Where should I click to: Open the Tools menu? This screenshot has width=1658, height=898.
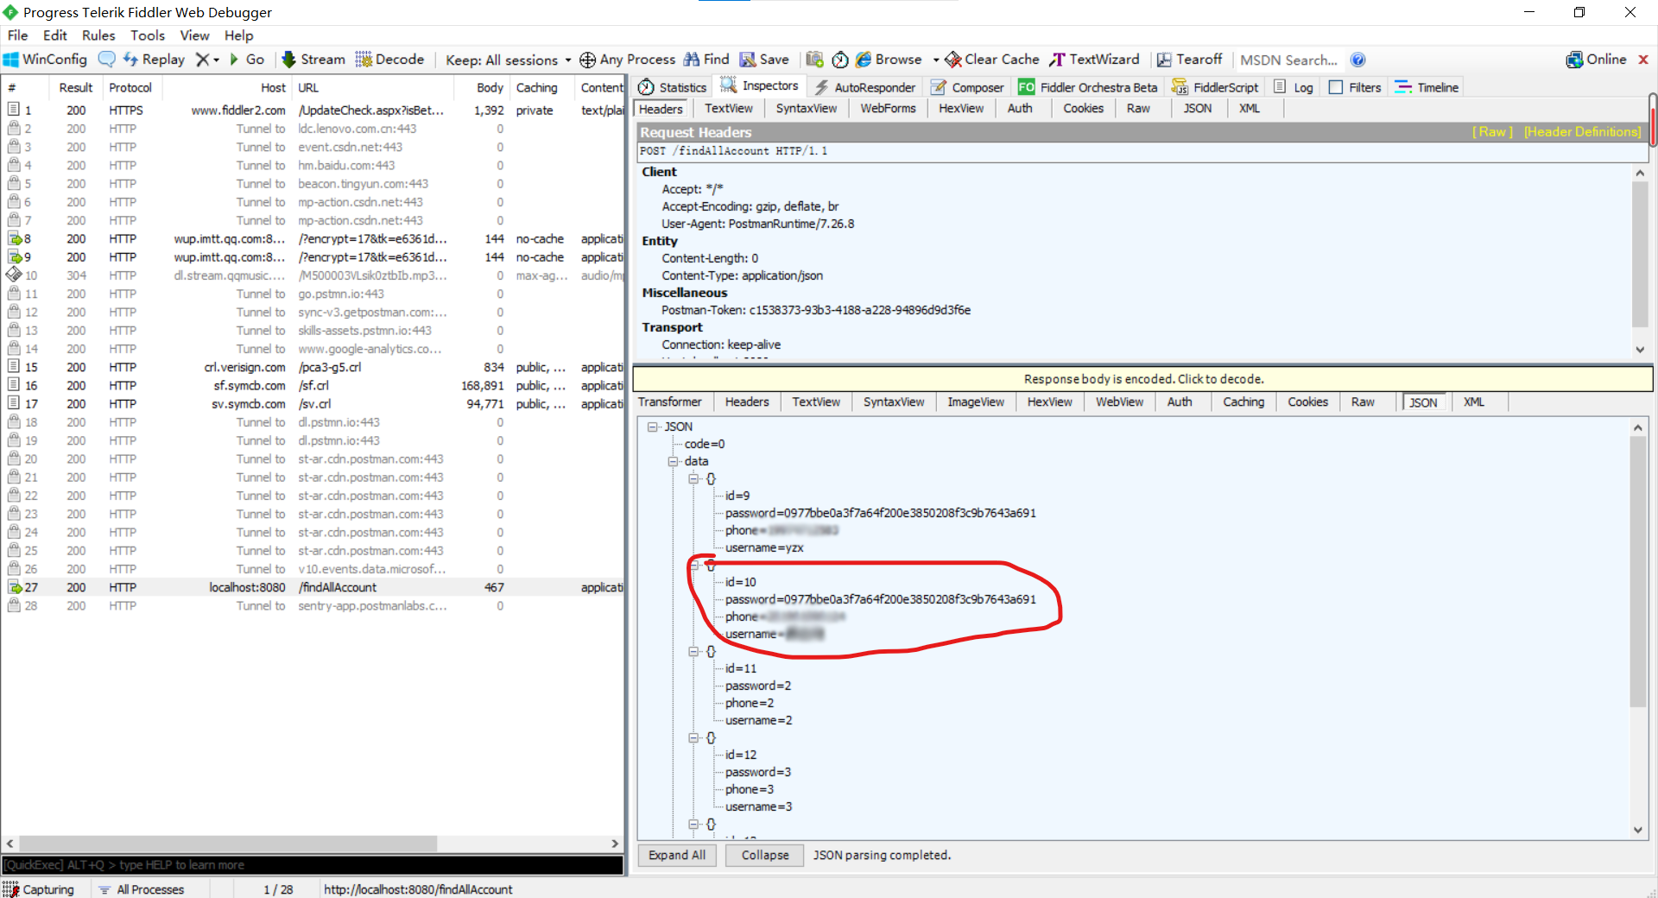[x=148, y=35]
